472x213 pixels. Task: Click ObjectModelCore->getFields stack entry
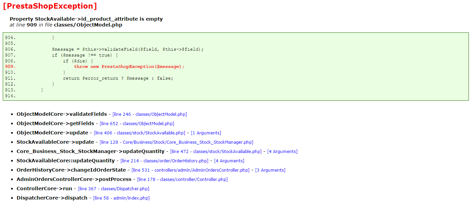[x=55, y=123]
